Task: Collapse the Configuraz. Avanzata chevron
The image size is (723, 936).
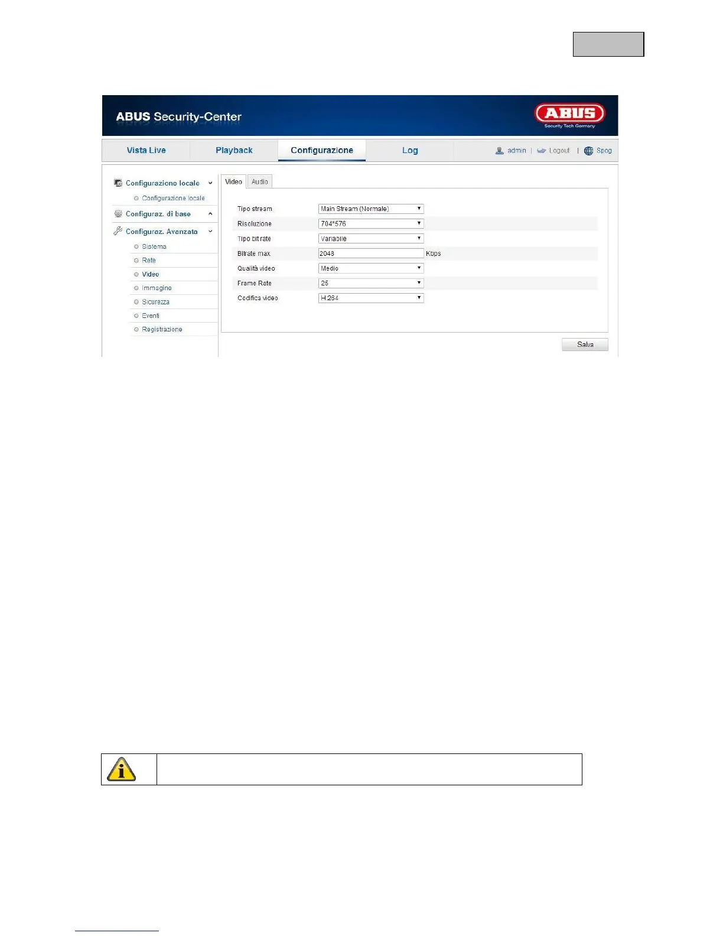Action: click(x=210, y=232)
